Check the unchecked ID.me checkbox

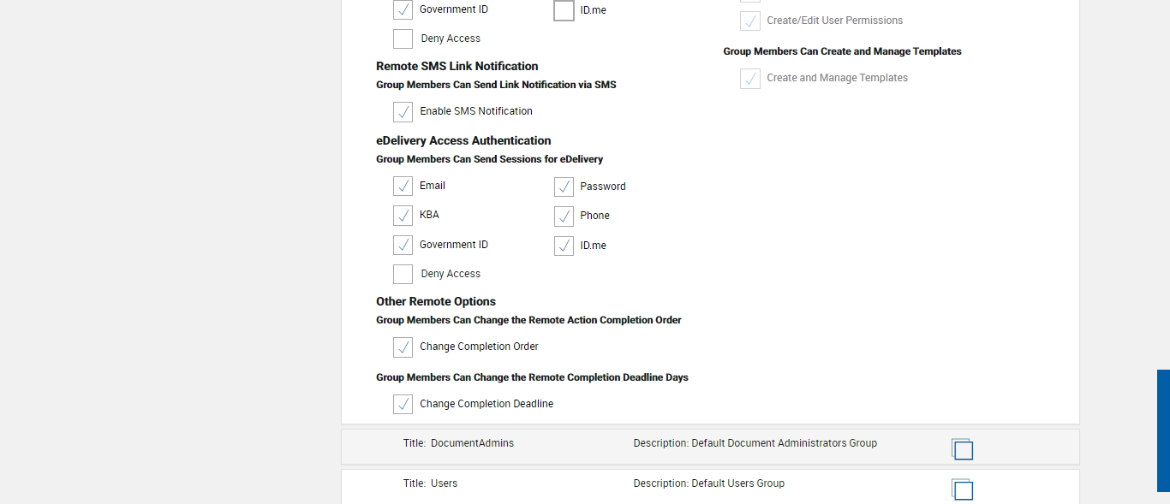564,11
